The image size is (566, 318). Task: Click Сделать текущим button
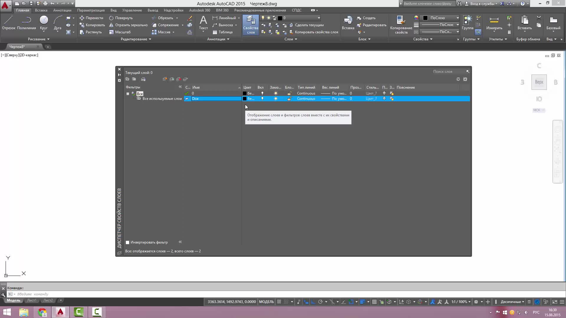click(x=306, y=25)
